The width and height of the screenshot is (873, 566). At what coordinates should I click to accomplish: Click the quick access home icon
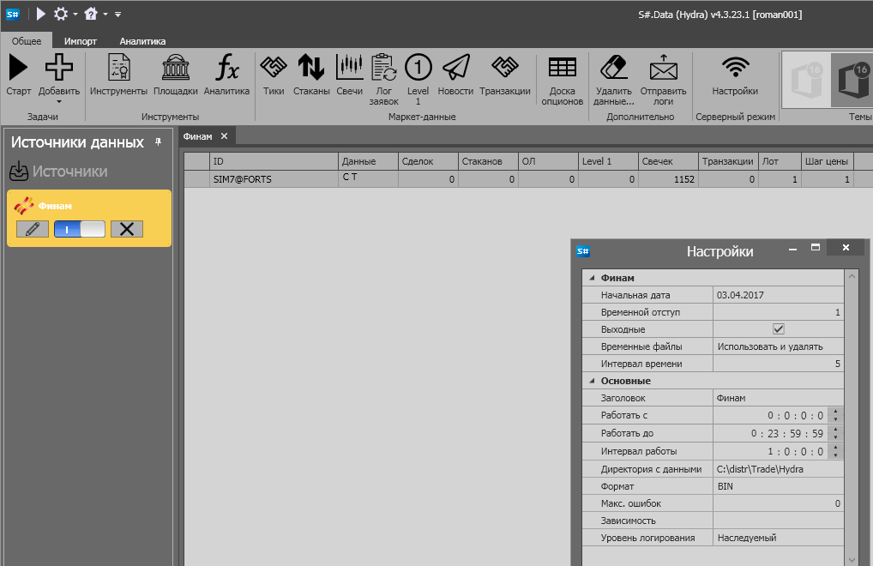(x=91, y=14)
